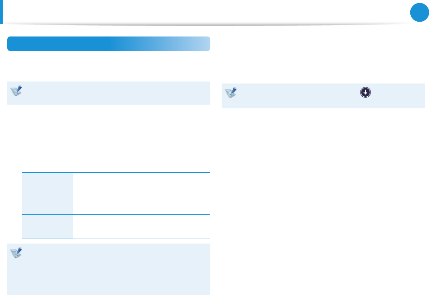Image resolution: width=432 pixels, height=306 pixels.
Task: Click the blue circle badge at the page corner
Action: pos(419,12)
